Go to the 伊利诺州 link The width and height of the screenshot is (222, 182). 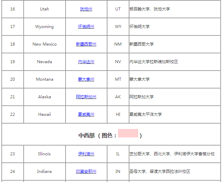pos(86,154)
